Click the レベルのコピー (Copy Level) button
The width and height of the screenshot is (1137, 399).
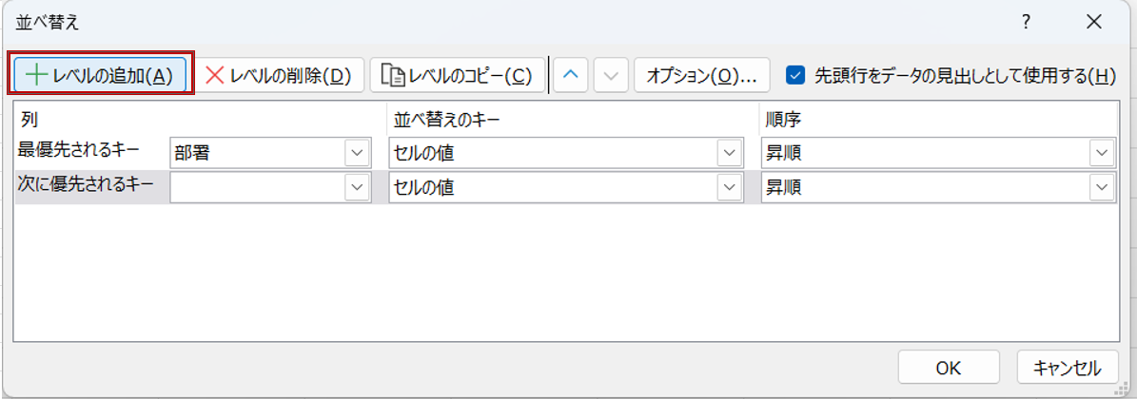tap(457, 75)
